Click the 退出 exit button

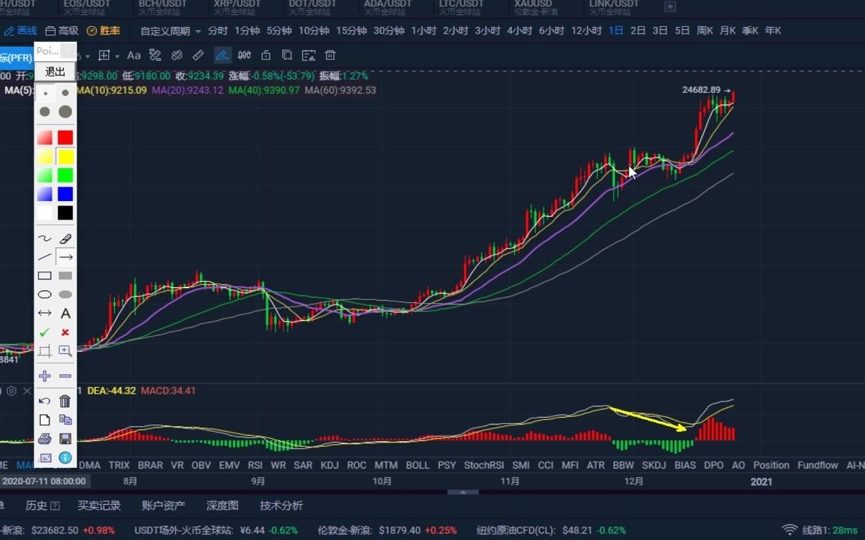click(55, 72)
